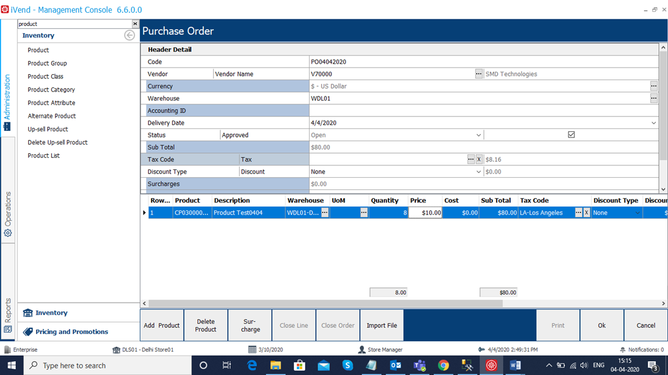Click the Add Product button
The height and width of the screenshot is (375, 668).
162,325
